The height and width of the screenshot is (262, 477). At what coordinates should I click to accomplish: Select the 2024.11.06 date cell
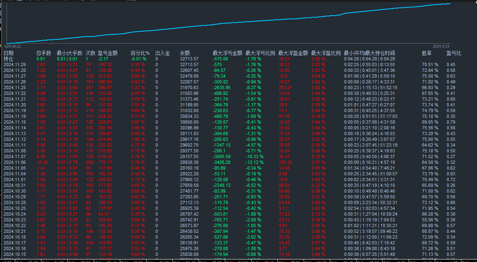pos(15,162)
